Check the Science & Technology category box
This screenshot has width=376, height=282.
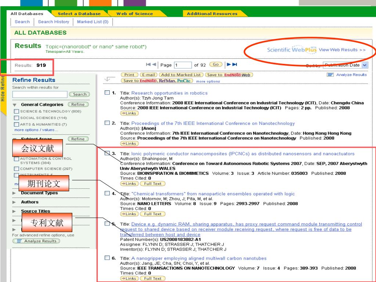pos(17,111)
